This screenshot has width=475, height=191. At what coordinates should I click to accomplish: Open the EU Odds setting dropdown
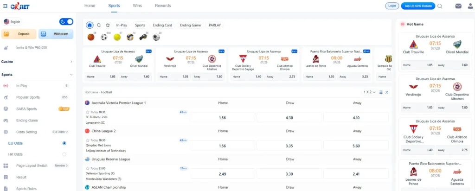pyautogui.click(x=60, y=132)
